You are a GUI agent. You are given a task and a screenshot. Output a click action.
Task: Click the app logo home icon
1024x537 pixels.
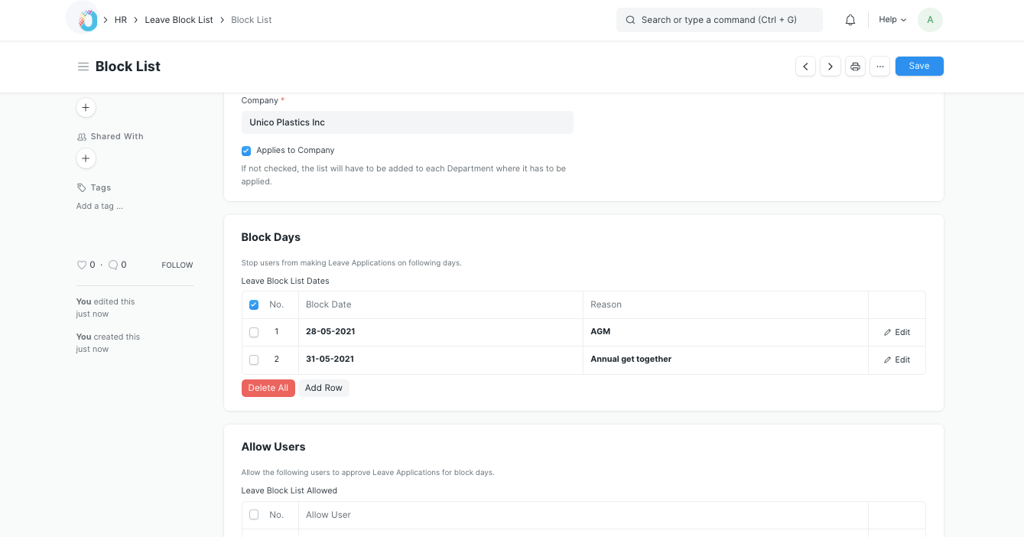click(x=87, y=20)
